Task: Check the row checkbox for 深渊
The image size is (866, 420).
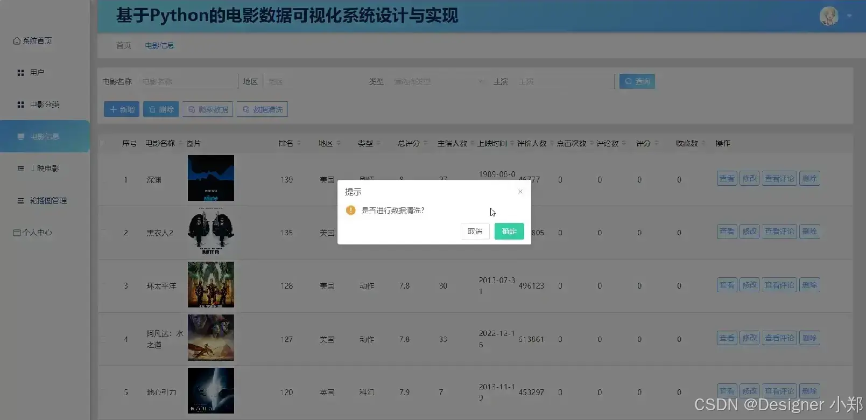Action: (x=103, y=179)
